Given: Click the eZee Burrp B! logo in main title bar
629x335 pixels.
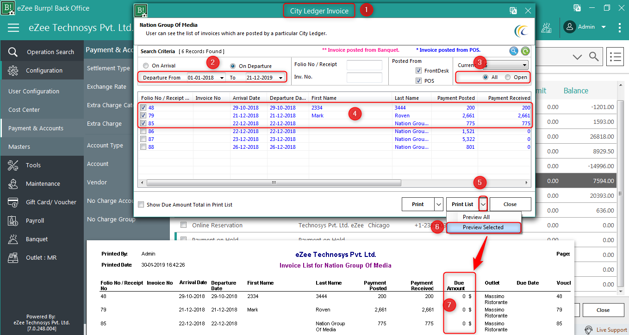Looking at the screenshot, I should point(8,8).
